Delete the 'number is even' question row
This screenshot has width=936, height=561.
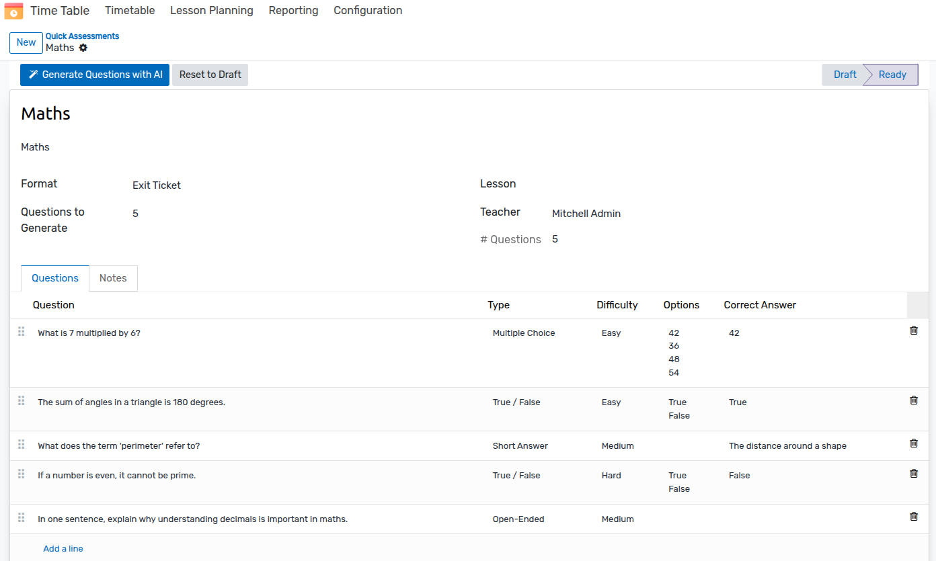click(x=913, y=473)
